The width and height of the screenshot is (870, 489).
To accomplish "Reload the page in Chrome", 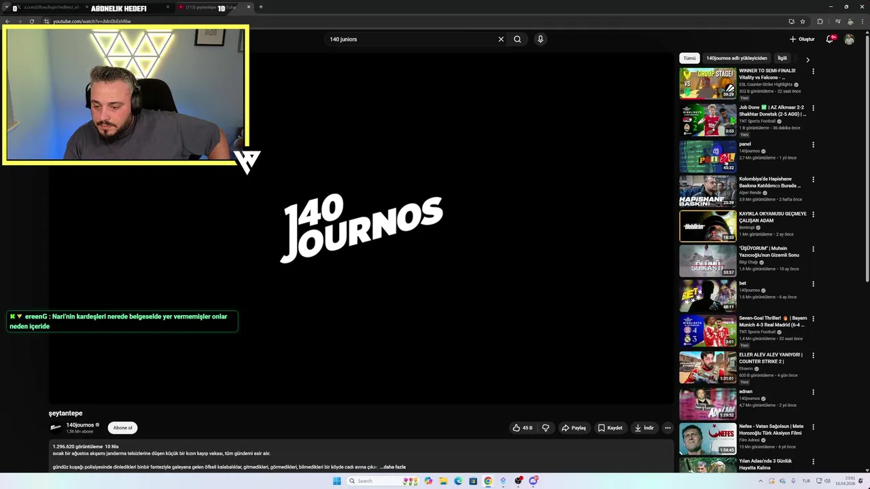I will tap(31, 21).
